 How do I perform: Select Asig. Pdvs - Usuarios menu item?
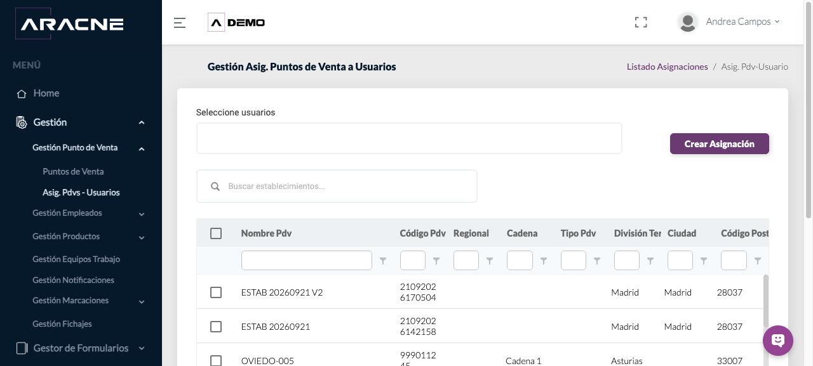pyautogui.click(x=81, y=192)
